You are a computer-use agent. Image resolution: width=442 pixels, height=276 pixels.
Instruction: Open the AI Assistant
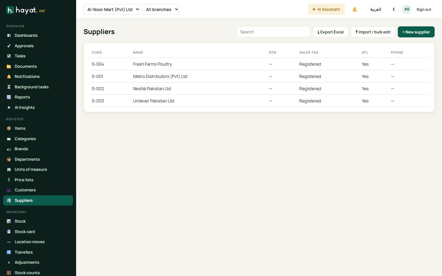click(326, 10)
